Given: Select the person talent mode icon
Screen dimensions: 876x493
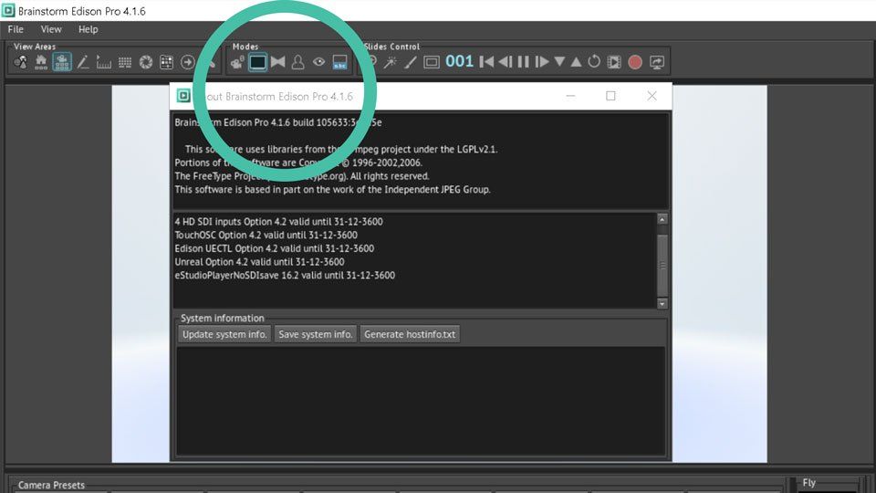Looking at the screenshot, I should pyautogui.click(x=297, y=62).
